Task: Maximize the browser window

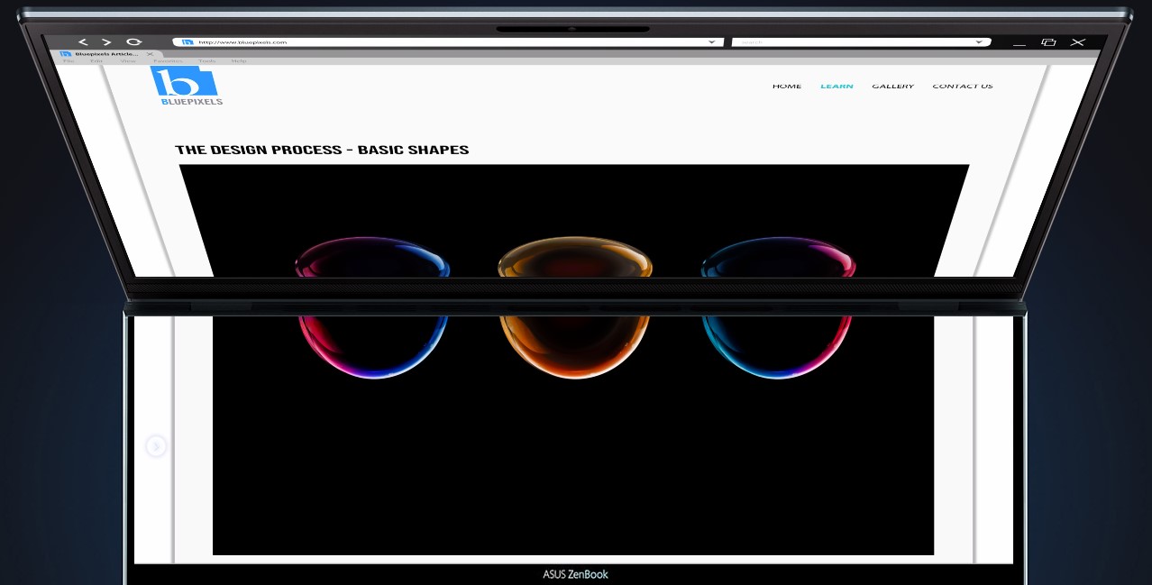Action: click(1048, 42)
